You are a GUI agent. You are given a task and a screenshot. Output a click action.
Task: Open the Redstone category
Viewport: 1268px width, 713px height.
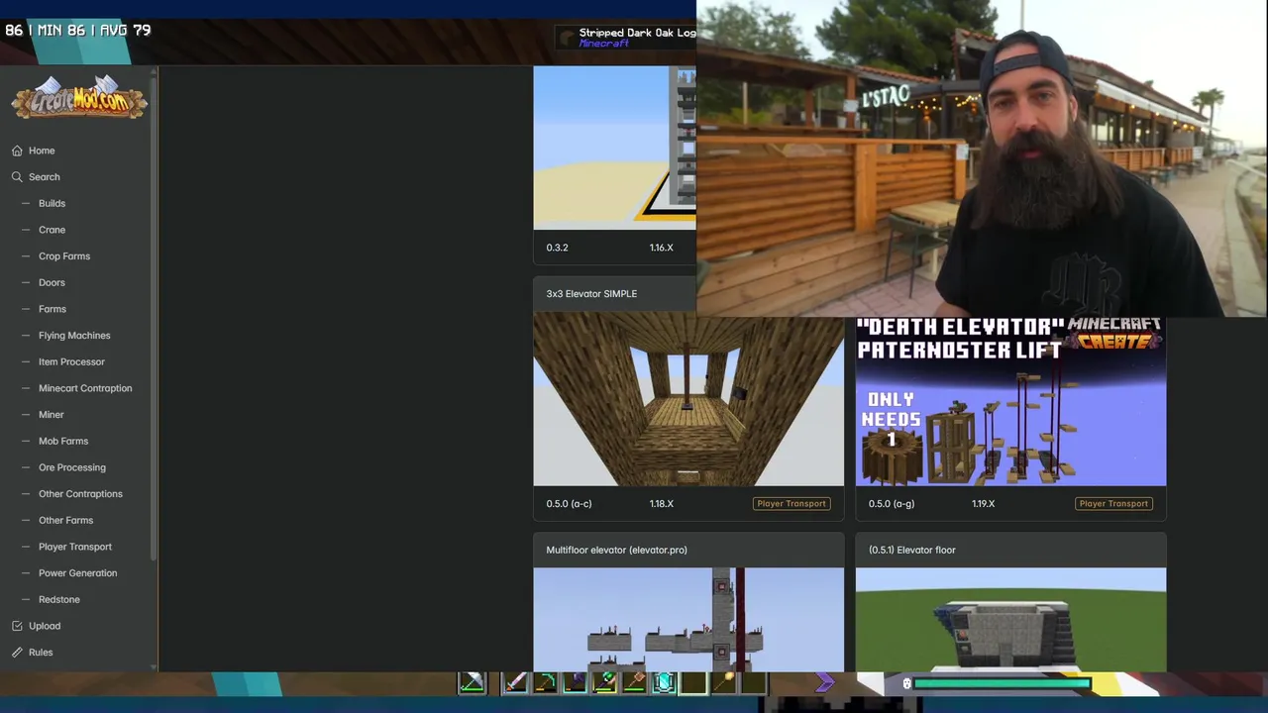click(59, 599)
